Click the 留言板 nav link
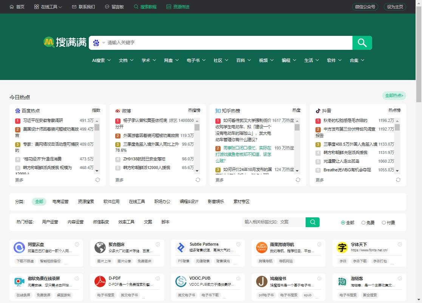This screenshot has height=303, width=422. 114,7
